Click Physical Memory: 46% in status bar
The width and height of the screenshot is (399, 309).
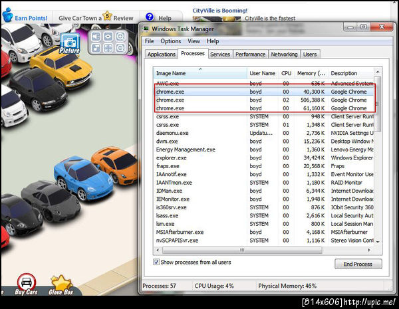tap(287, 286)
